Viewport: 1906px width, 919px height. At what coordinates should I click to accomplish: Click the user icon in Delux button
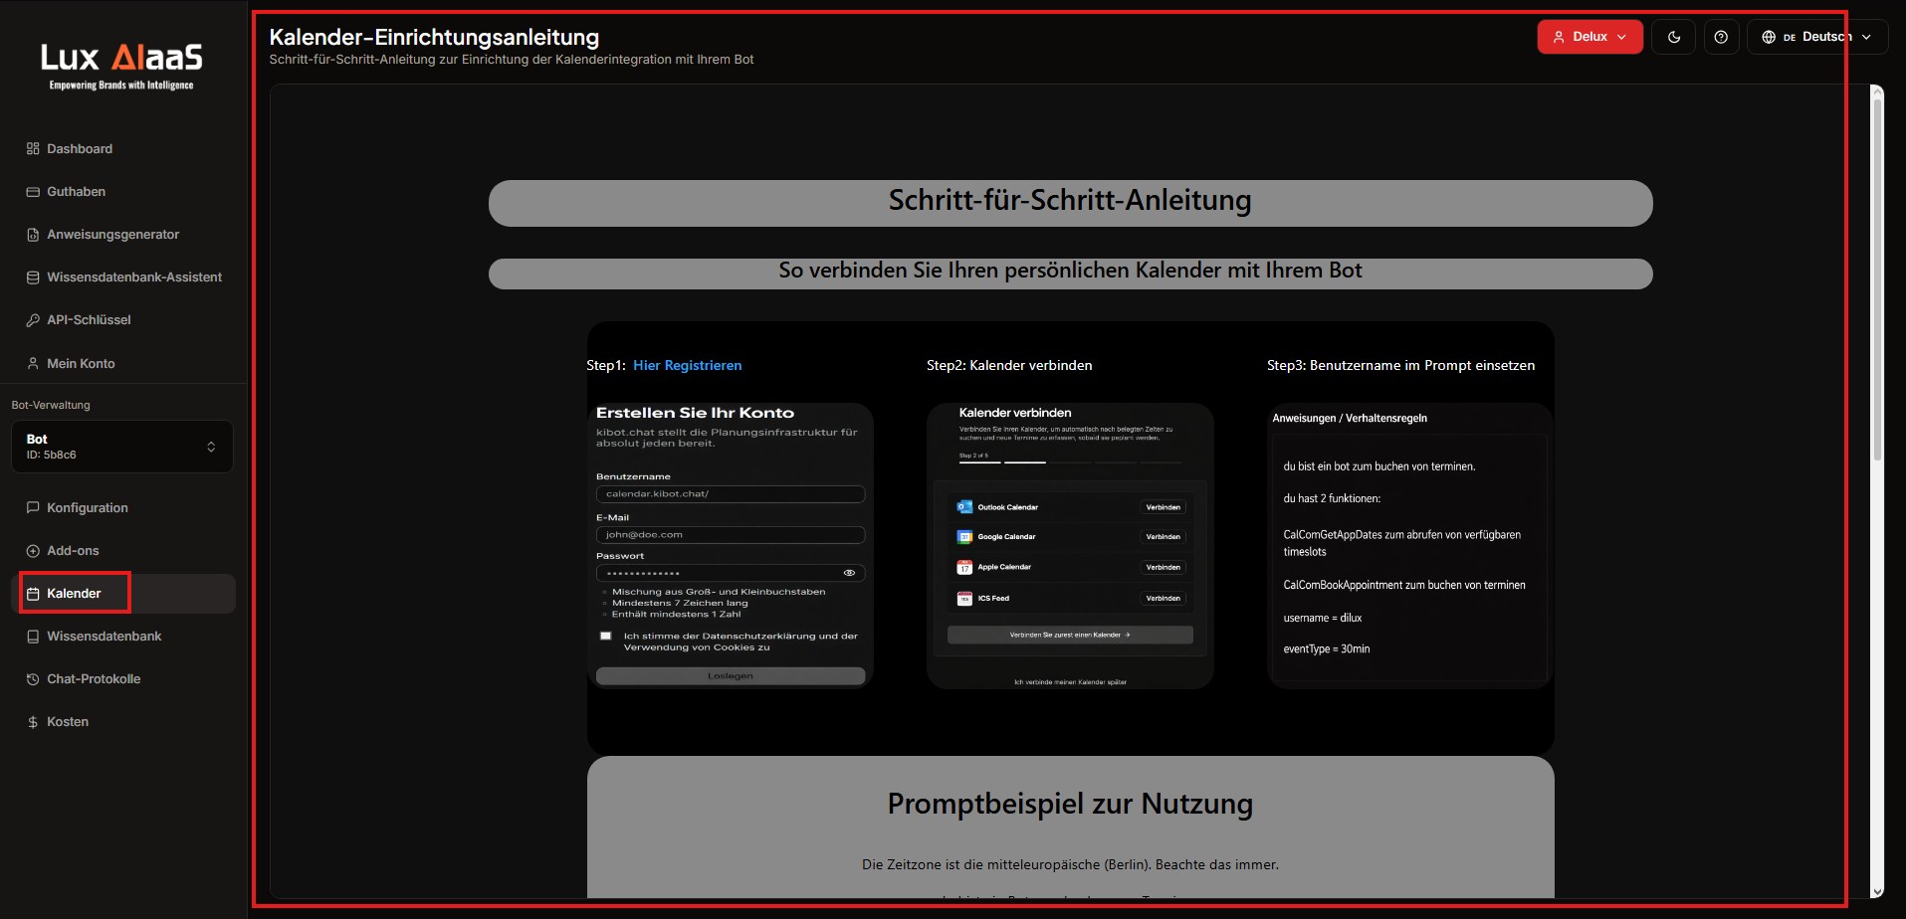(x=1559, y=37)
